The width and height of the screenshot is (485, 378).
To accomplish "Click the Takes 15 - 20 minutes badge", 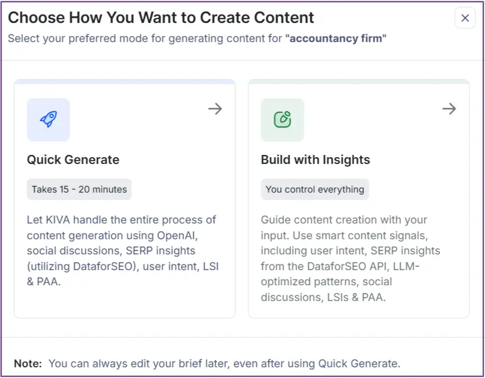I will (79, 189).
